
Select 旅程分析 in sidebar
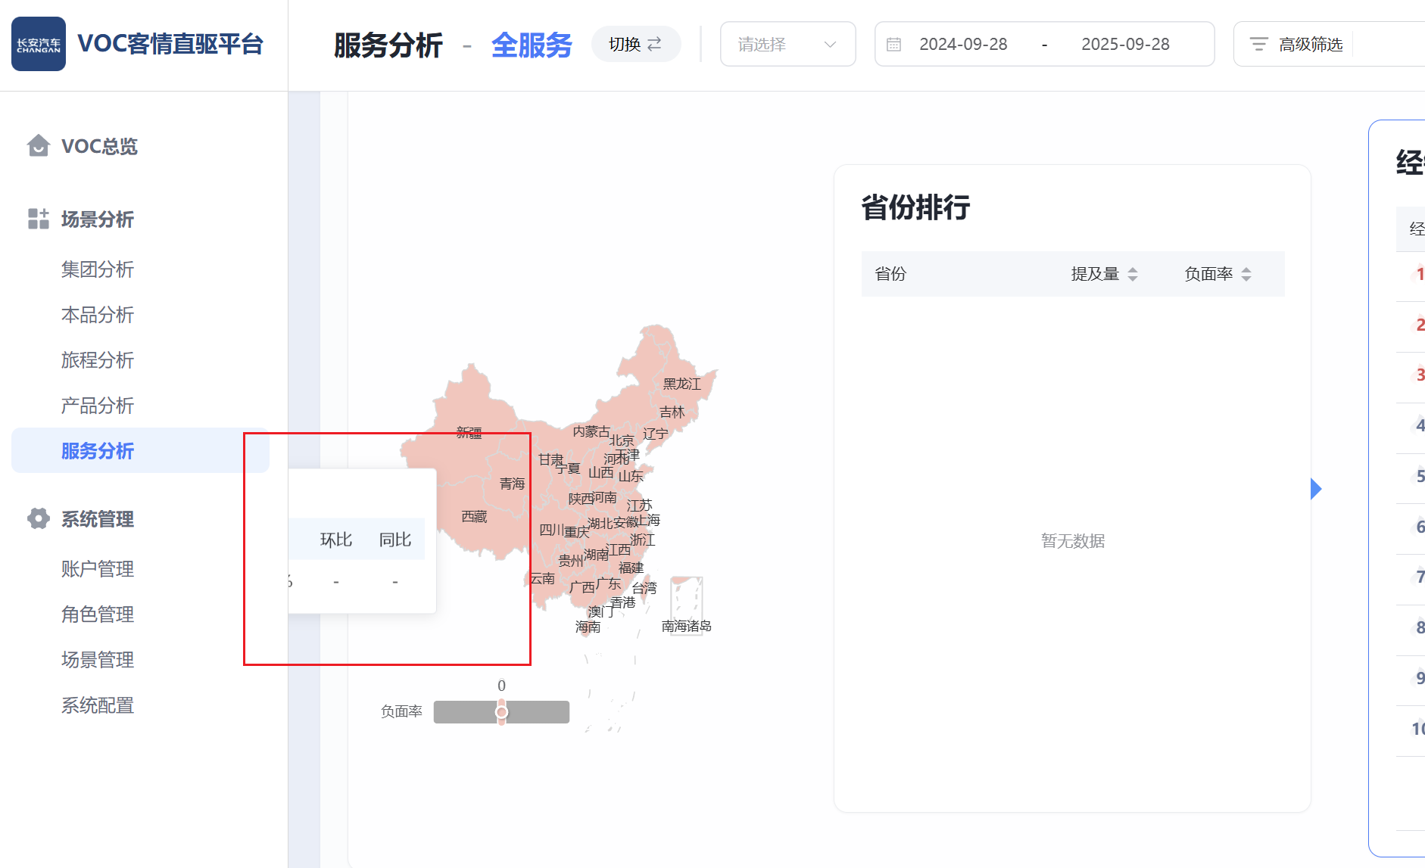tap(97, 360)
